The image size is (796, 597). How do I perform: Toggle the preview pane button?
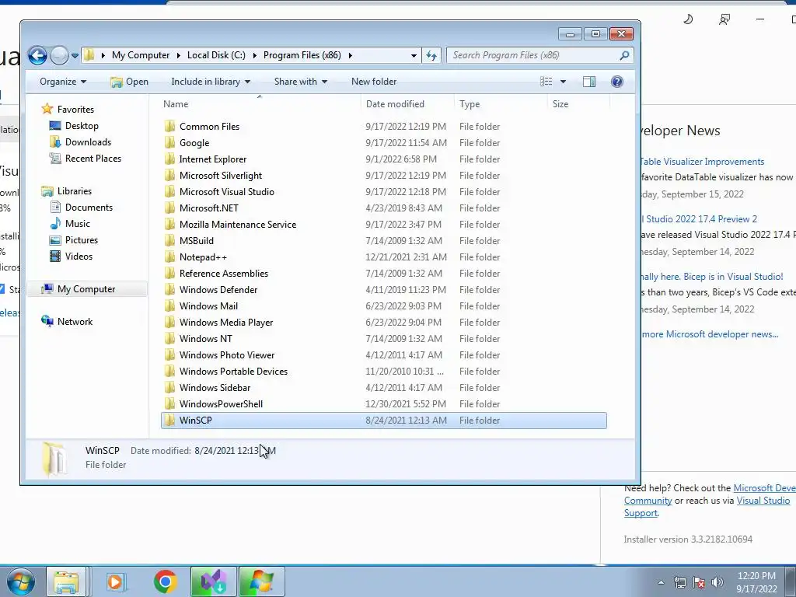(x=589, y=82)
